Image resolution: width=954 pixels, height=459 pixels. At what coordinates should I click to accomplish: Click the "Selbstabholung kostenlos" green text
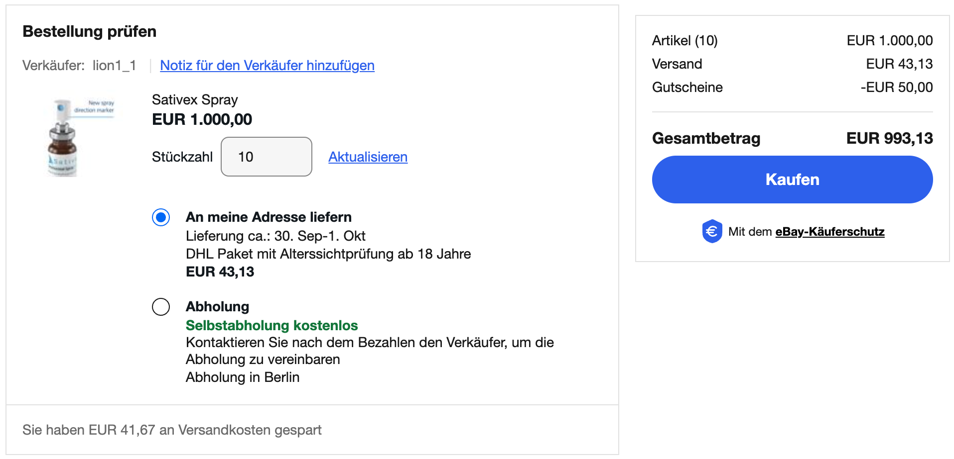(272, 325)
